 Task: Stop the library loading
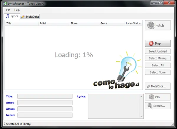pos(158,43)
